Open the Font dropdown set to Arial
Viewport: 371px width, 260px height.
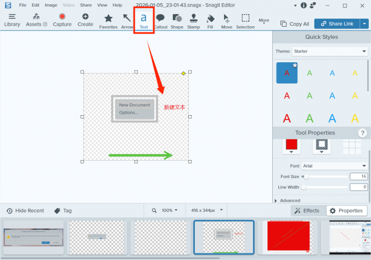coord(334,166)
